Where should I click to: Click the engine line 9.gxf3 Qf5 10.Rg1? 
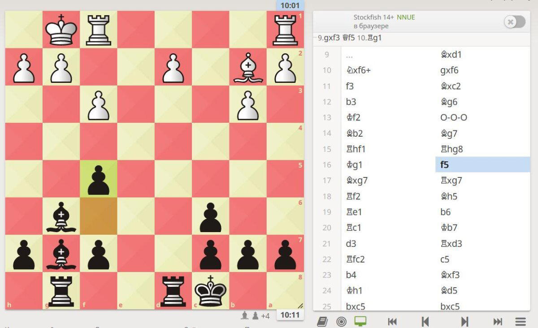pos(350,38)
